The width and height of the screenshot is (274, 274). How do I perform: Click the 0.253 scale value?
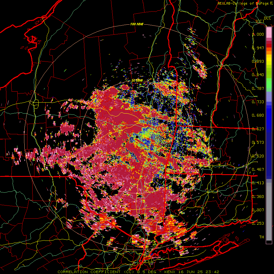pos(258,223)
